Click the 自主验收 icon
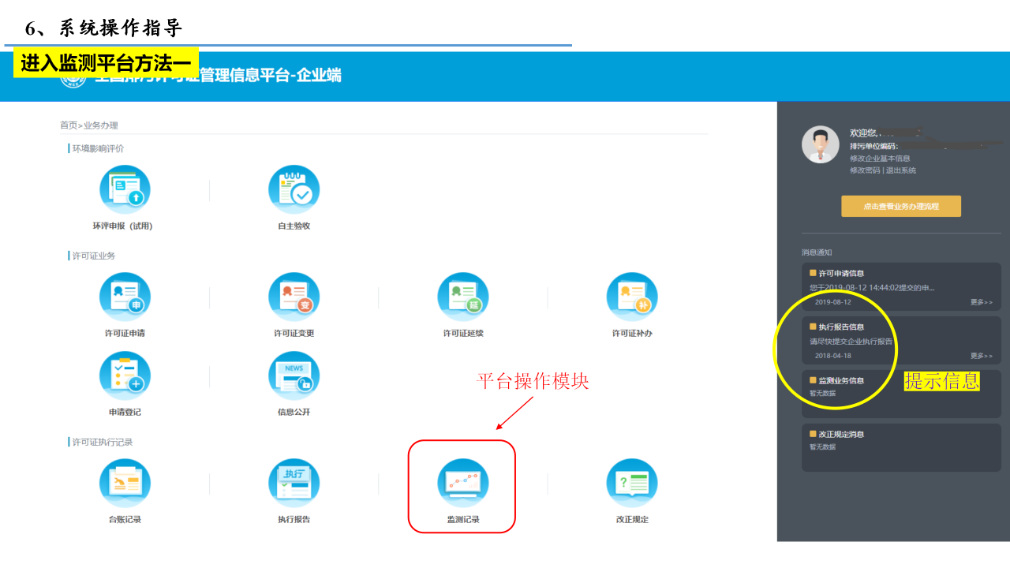This screenshot has width=1010, height=568. click(x=294, y=190)
